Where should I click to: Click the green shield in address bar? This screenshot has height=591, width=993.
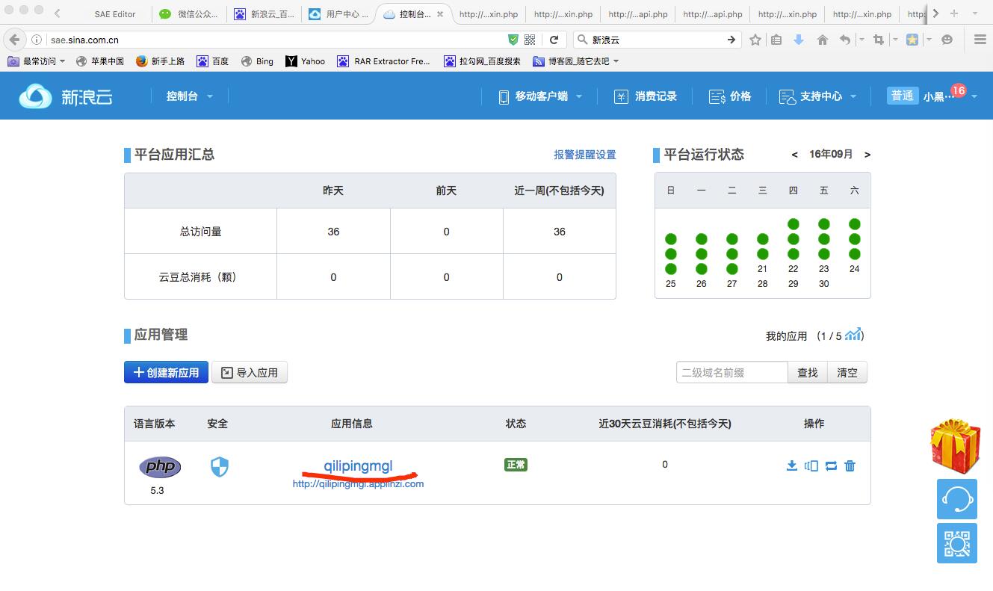[x=513, y=40]
